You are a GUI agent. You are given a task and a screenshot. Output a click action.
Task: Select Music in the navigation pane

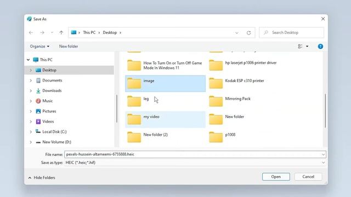coord(48,101)
